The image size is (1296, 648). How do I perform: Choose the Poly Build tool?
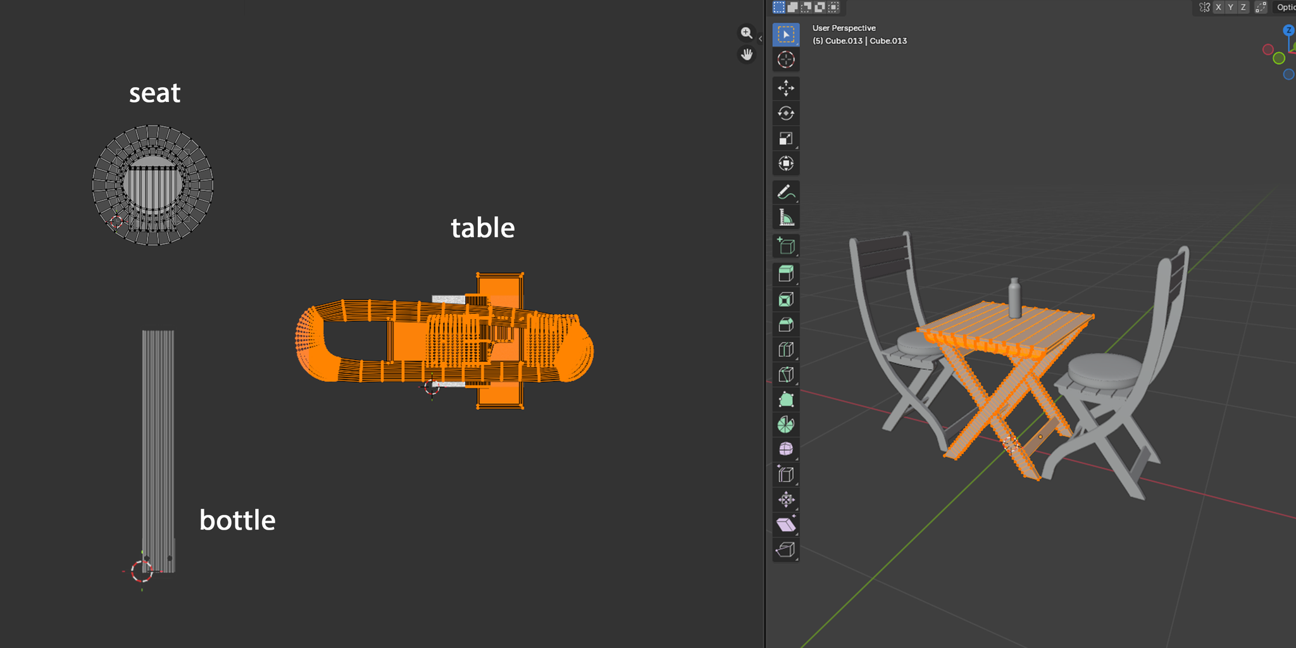(786, 399)
